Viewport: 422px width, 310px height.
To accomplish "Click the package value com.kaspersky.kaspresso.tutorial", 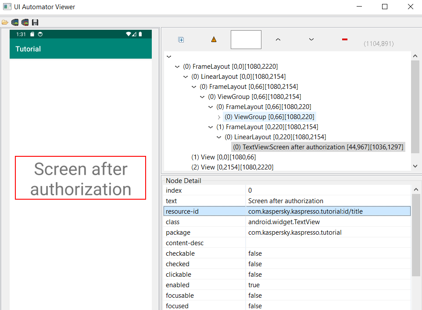I will (x=295, y=232).
